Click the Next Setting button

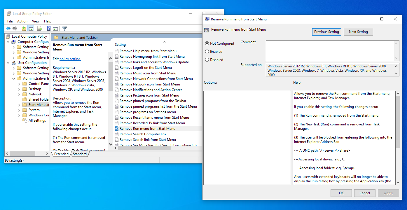pos(358,32)
